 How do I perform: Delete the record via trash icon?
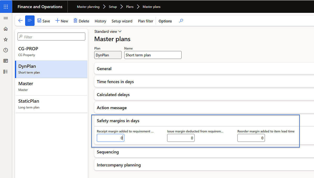click(81, 21)
